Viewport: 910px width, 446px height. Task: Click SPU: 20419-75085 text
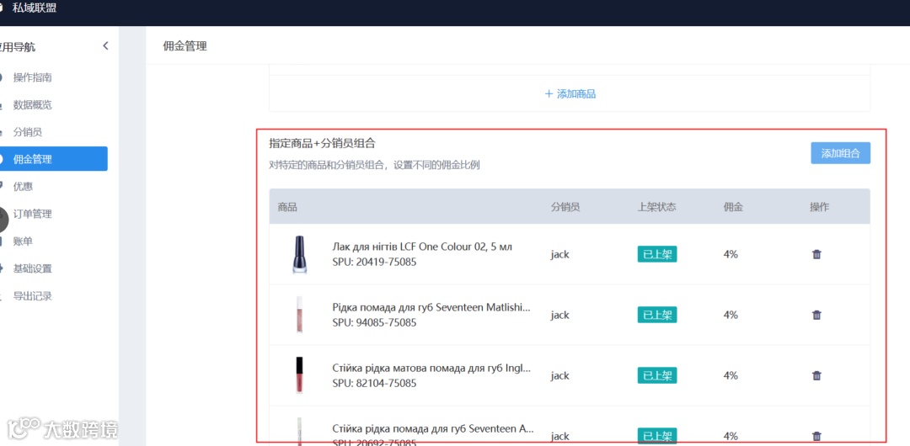pyautogui.click(x=374, y=263)
